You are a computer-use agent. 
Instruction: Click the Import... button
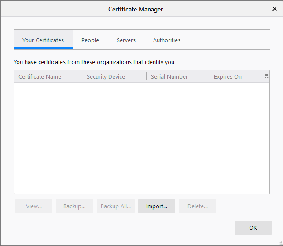click(157, 206)
